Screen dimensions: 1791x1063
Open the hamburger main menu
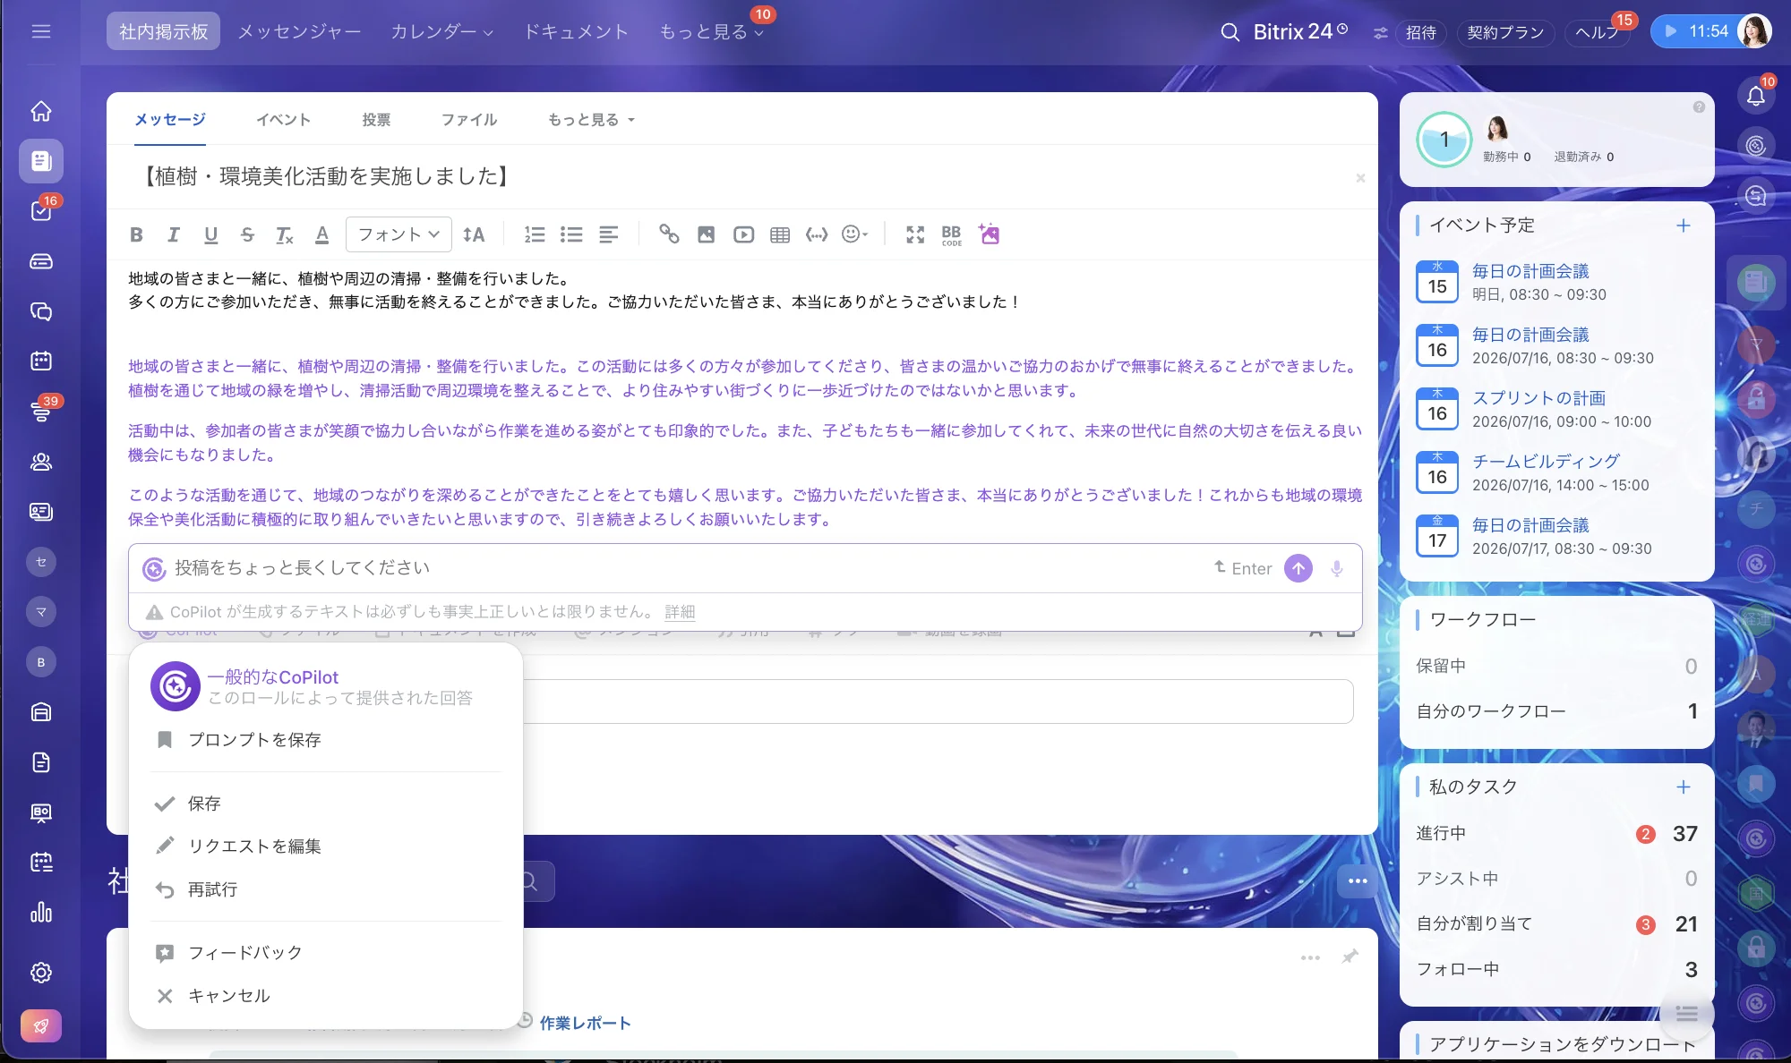tap(41, 31)
